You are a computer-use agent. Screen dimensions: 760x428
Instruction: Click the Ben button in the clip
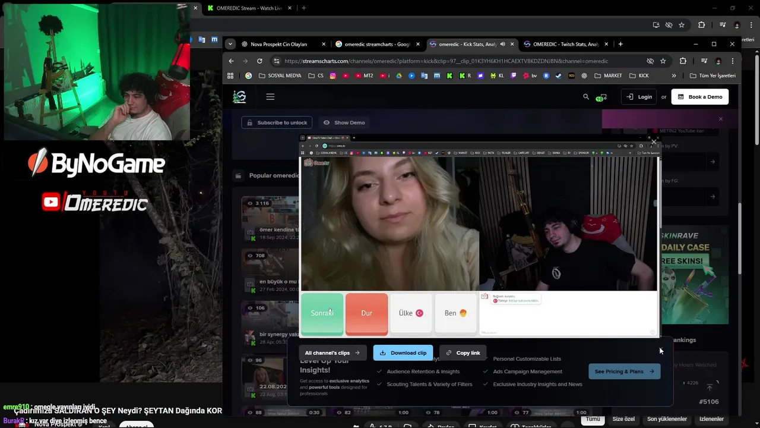click(455, 313)
